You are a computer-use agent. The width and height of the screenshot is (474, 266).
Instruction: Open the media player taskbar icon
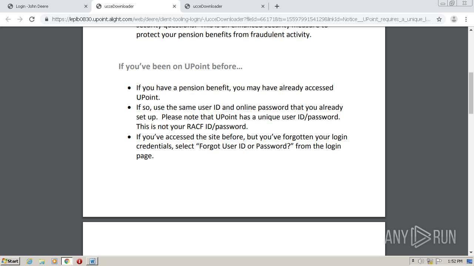point(54,261)
